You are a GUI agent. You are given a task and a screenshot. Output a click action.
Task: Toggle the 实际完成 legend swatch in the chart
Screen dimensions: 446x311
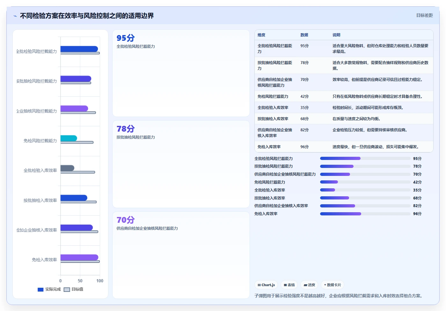coord(40,290)
